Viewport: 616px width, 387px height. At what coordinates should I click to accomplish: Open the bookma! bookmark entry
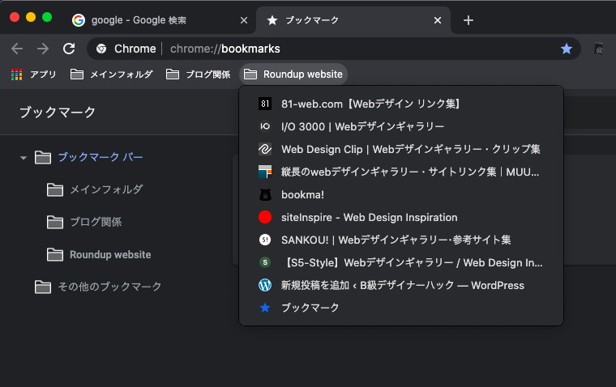coord(401,194)
